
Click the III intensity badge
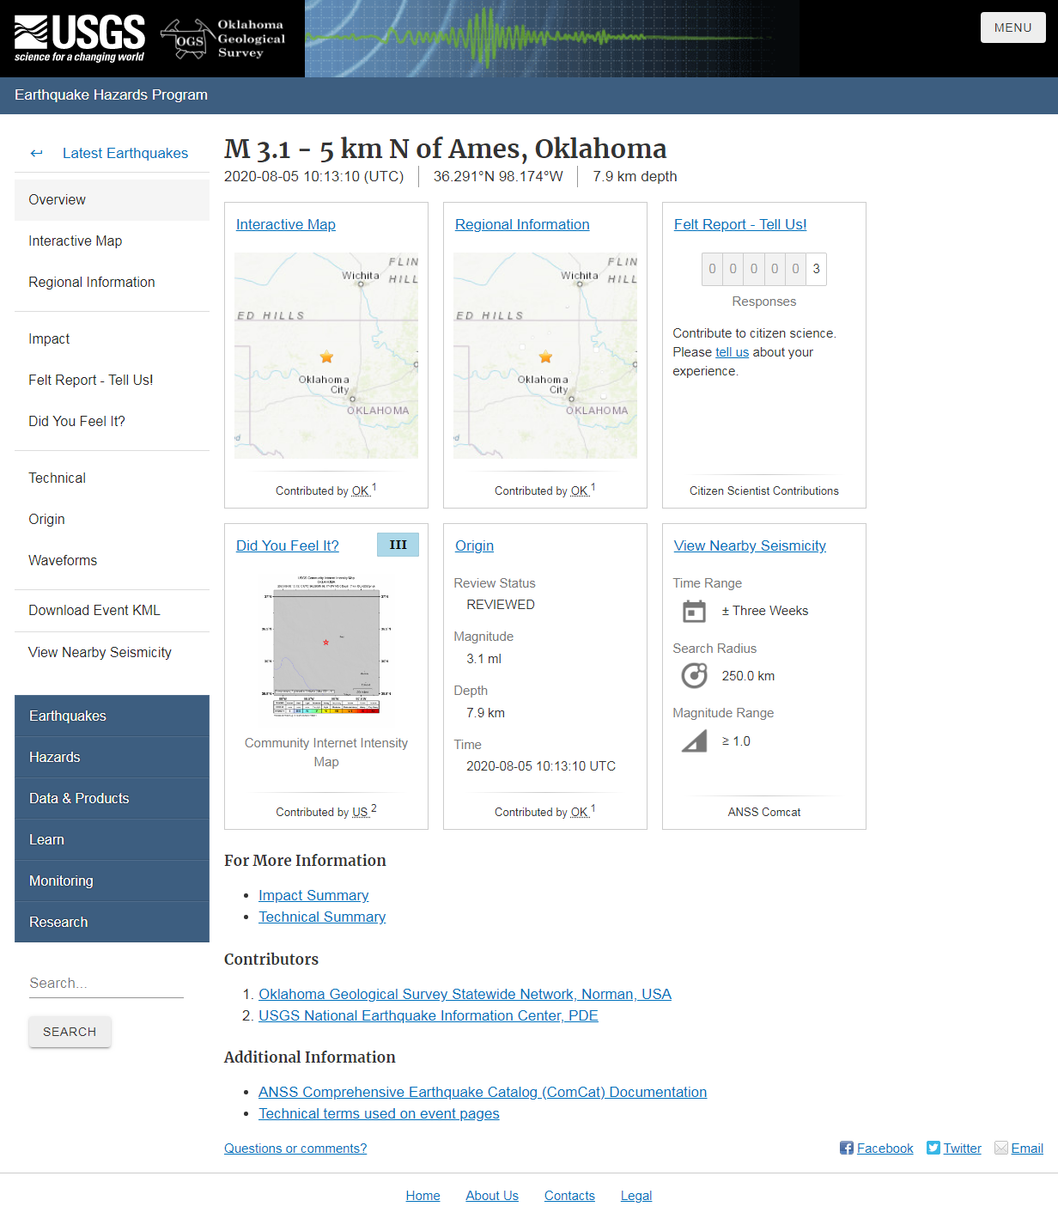[398, 545]
